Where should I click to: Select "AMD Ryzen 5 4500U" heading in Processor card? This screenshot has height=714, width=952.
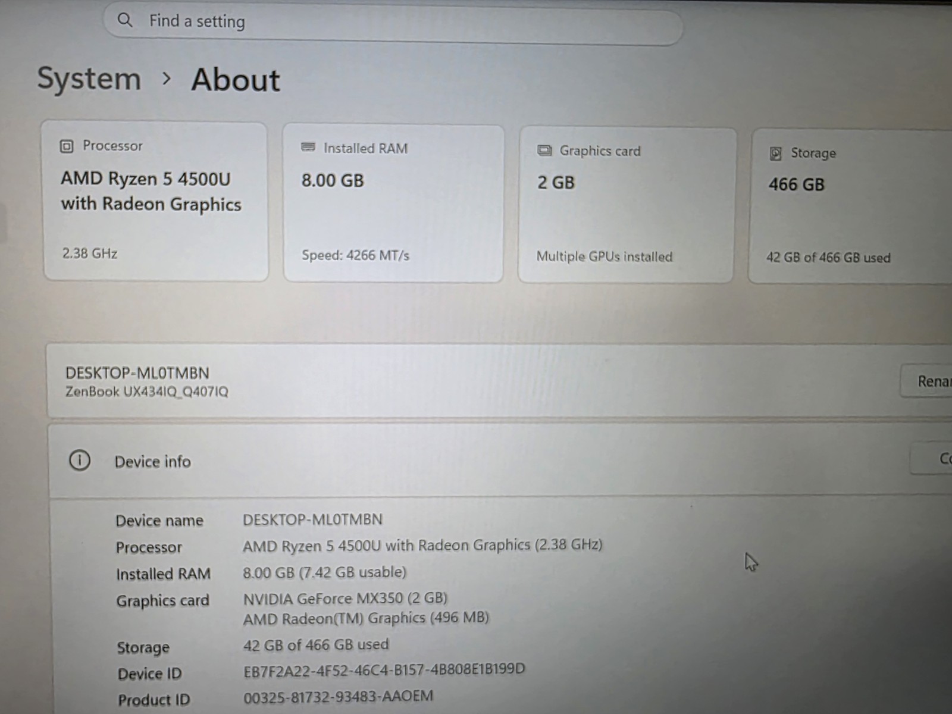146,178
